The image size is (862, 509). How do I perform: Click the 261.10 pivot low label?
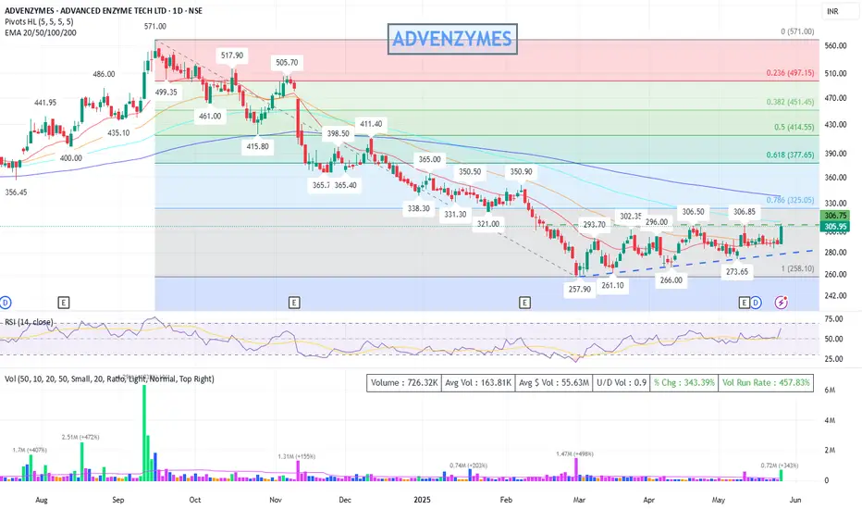click(x=612, y=285)
